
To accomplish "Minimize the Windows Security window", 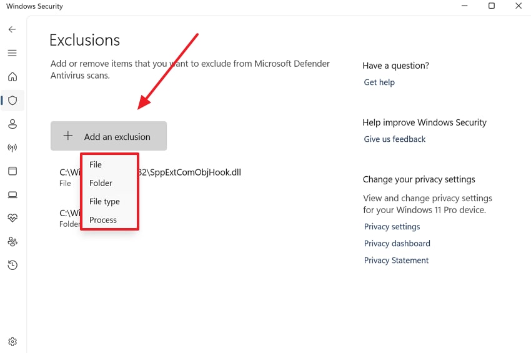I will coord(465,6).
